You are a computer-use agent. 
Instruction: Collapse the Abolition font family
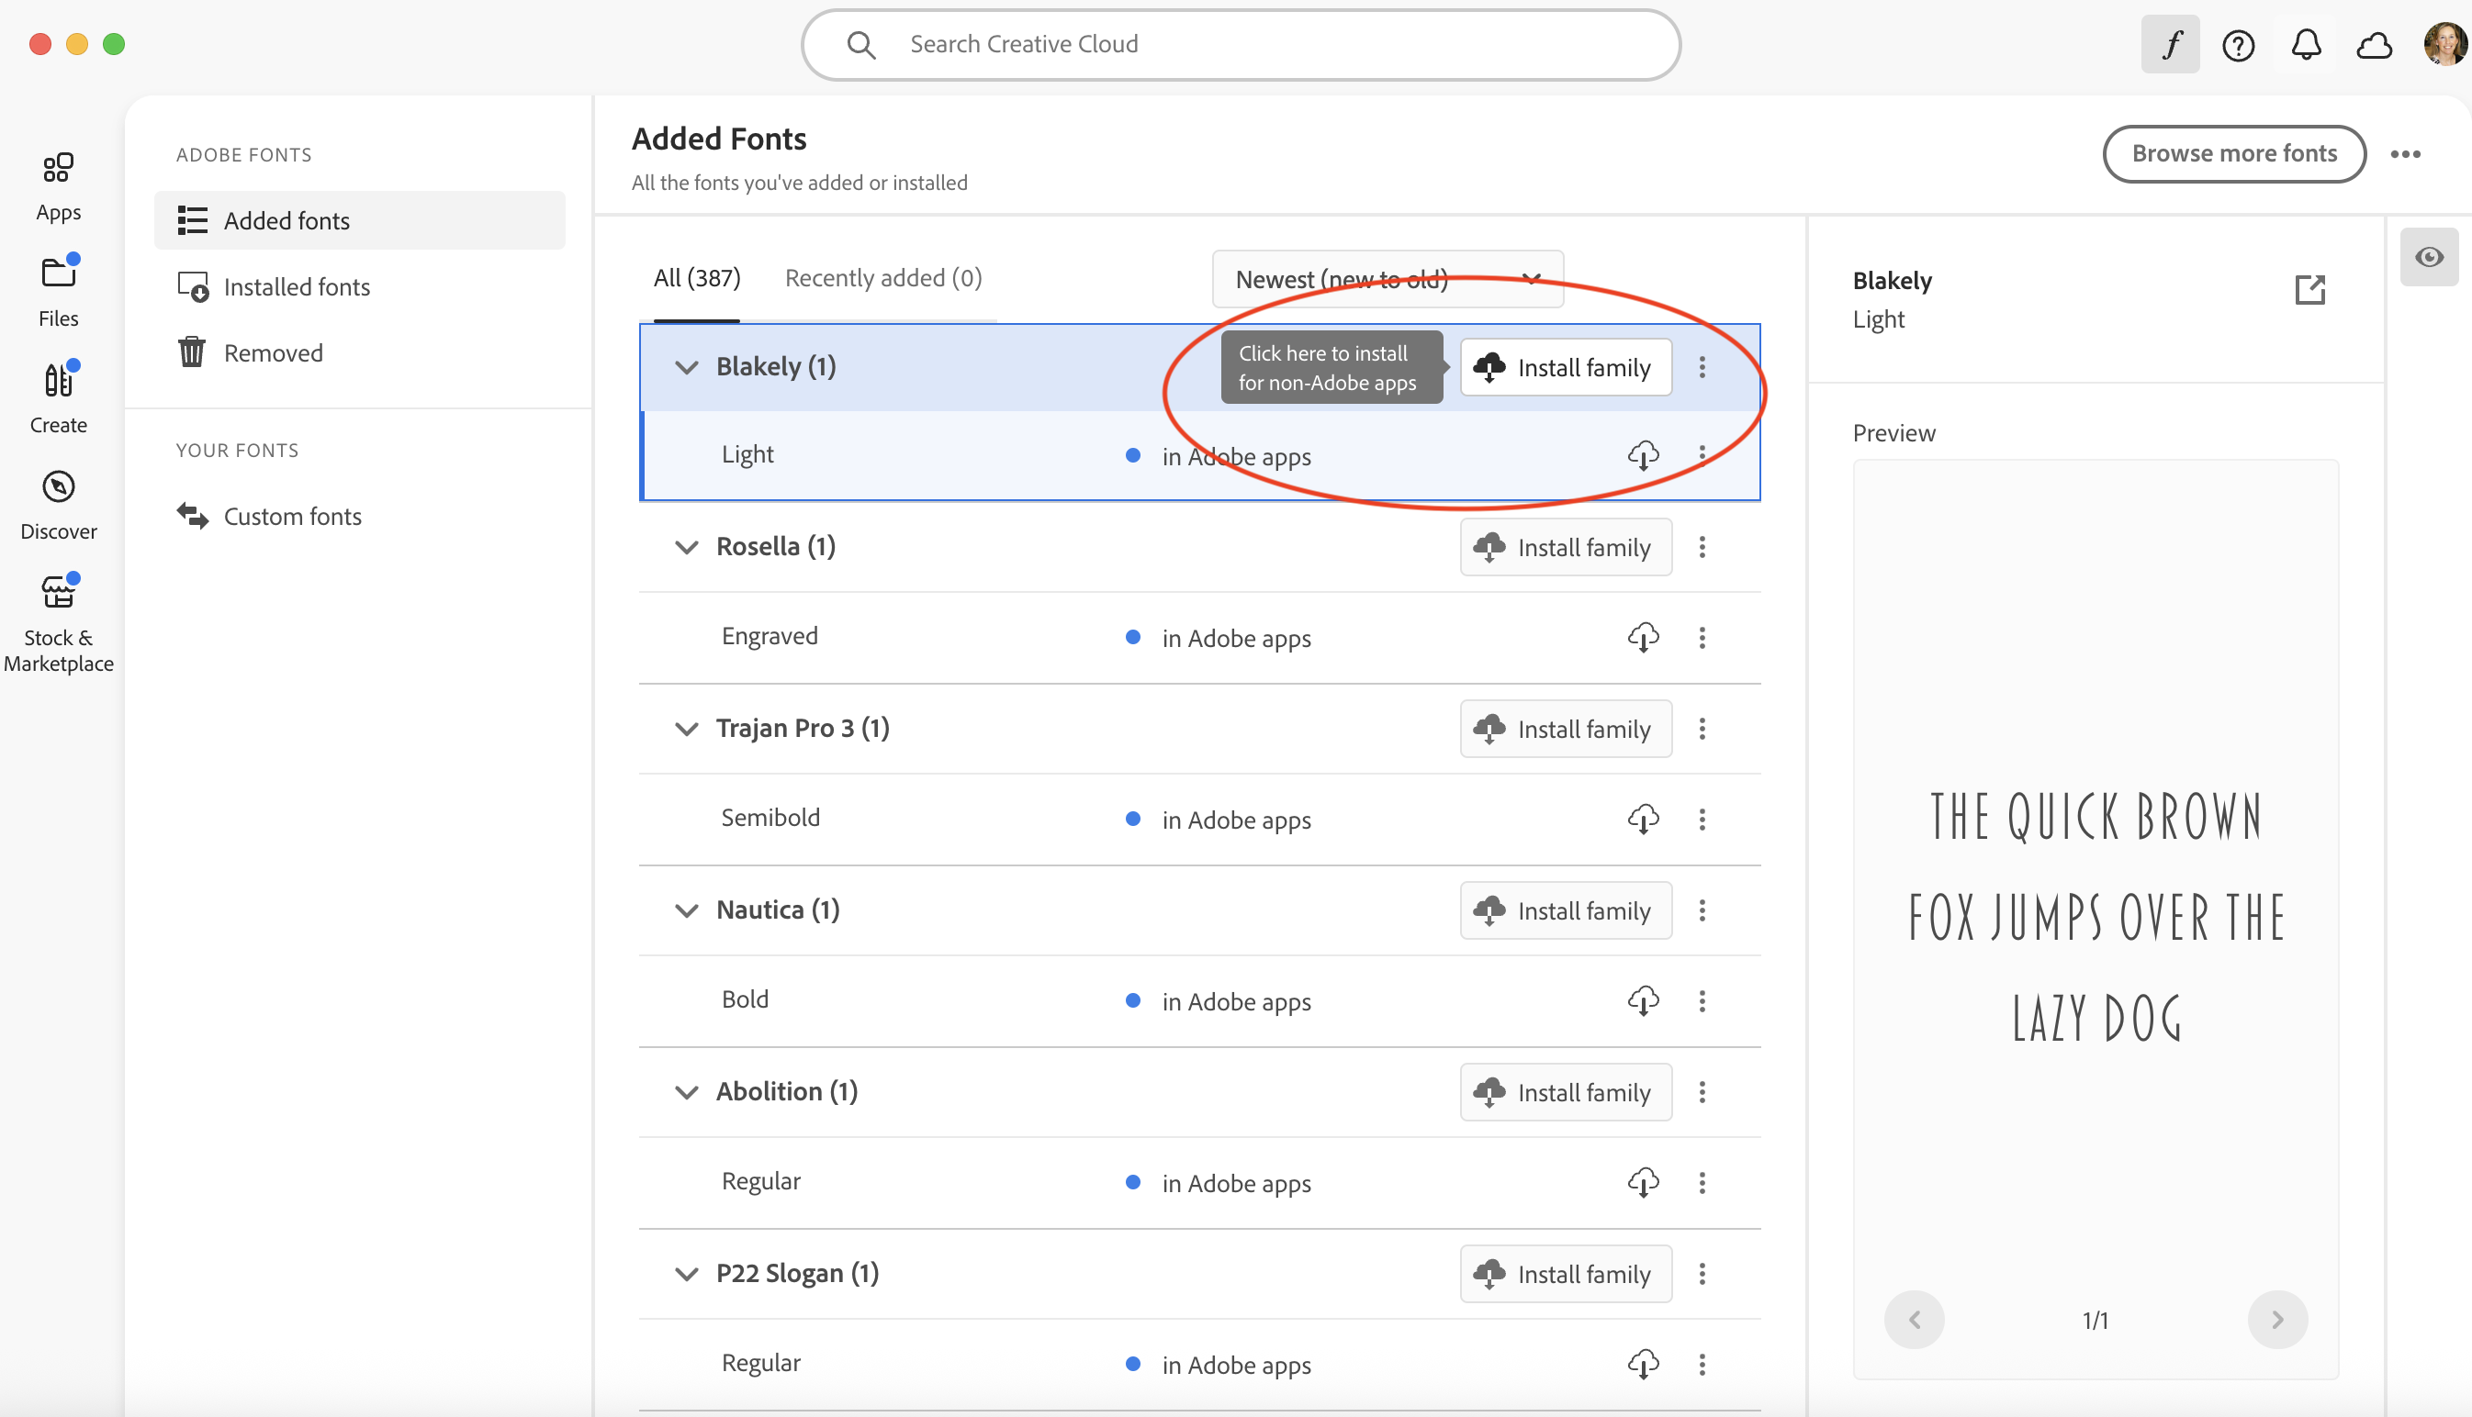tap(686, 1092)
